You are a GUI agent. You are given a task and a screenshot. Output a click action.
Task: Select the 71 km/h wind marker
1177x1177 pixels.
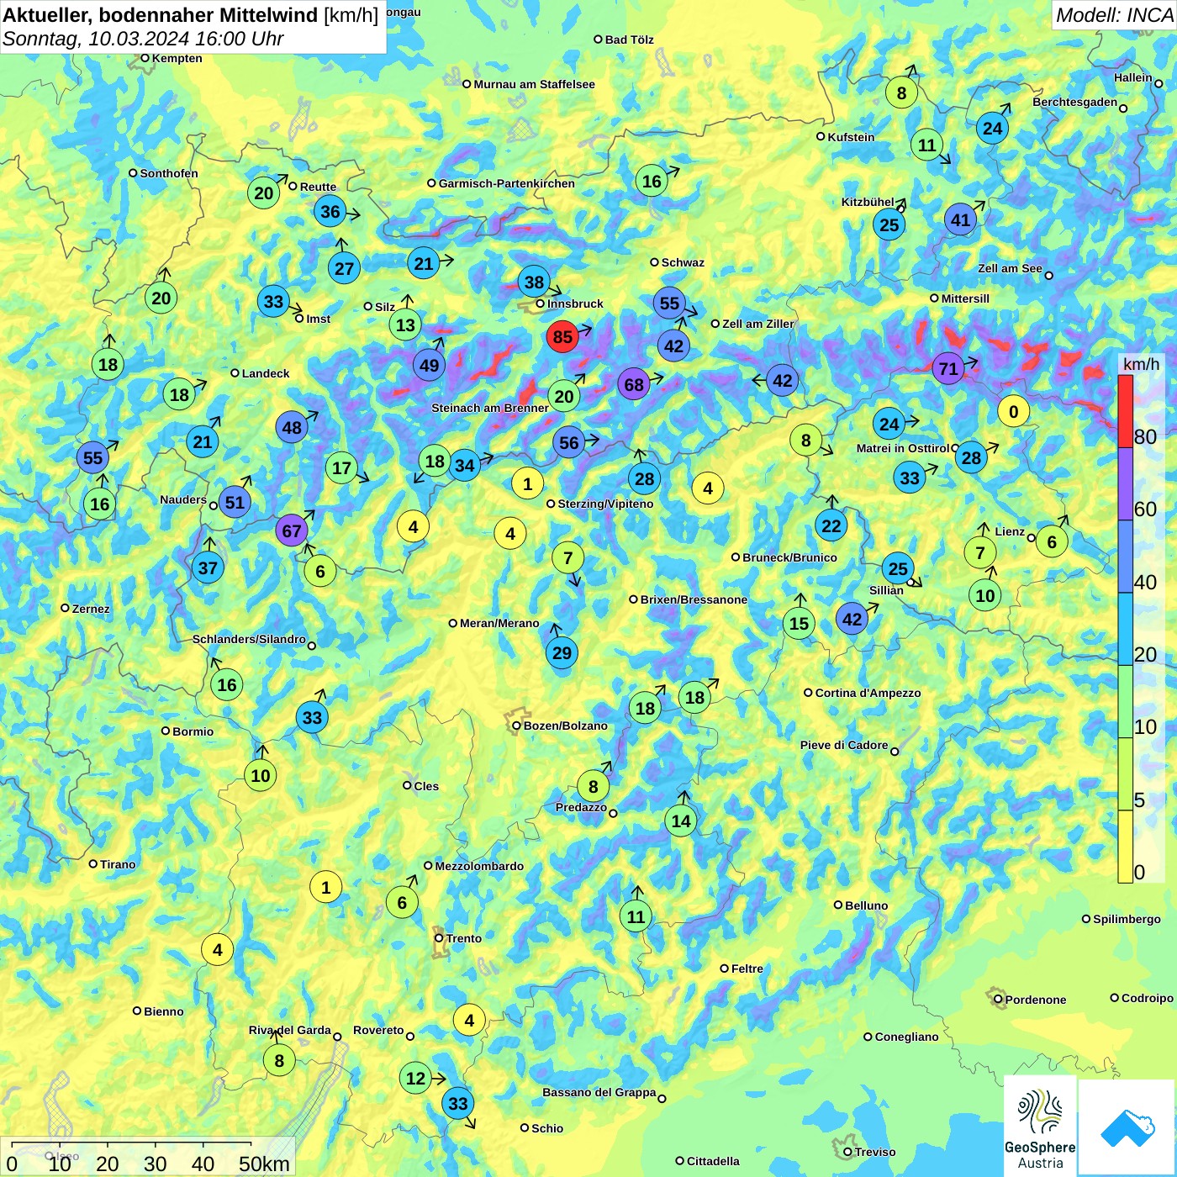click(948, 368)
